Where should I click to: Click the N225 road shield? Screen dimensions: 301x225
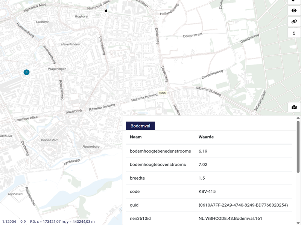(163, 93)
